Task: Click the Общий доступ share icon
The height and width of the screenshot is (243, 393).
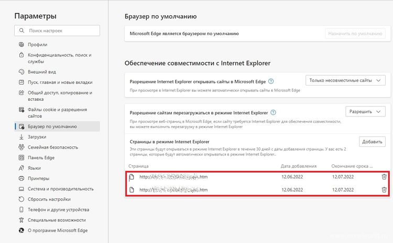Action: tap(21, 92)
